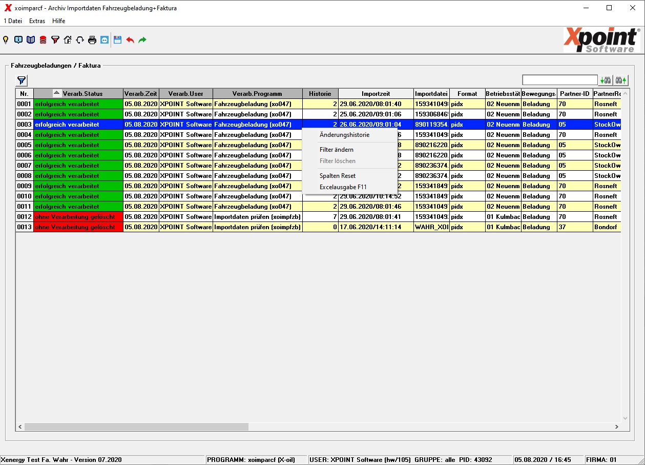Click the printer icon
The height and width of the screenshot is (465, 645).
pyautogui.click(x=92, y=39)
